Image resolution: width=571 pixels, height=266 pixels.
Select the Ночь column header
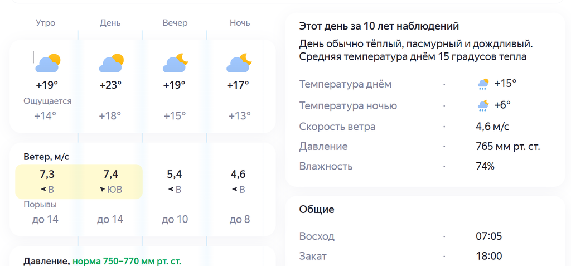[240, 23]
